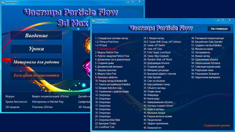Click Particle Flow app icon in front window title bar
Screen dimensions: 235x132
[93, 21]
